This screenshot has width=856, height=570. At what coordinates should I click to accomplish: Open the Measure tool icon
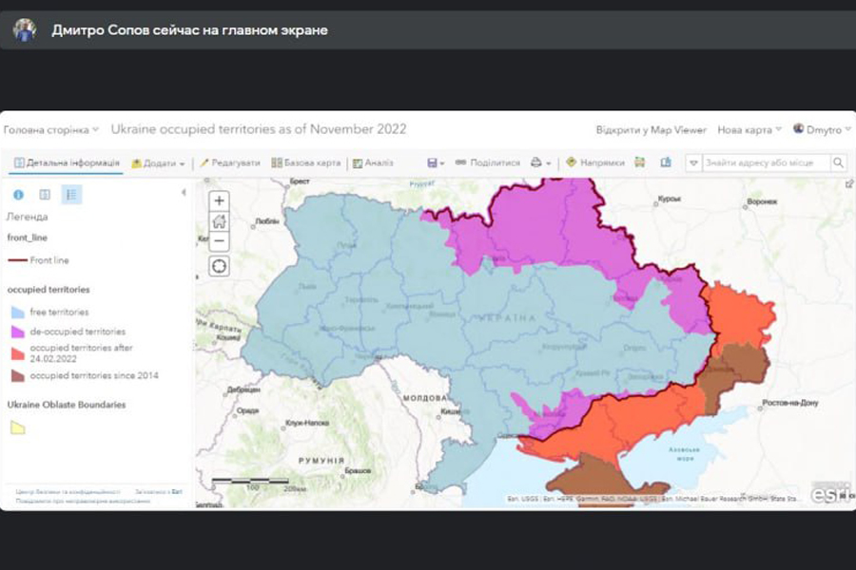[640, 162]
